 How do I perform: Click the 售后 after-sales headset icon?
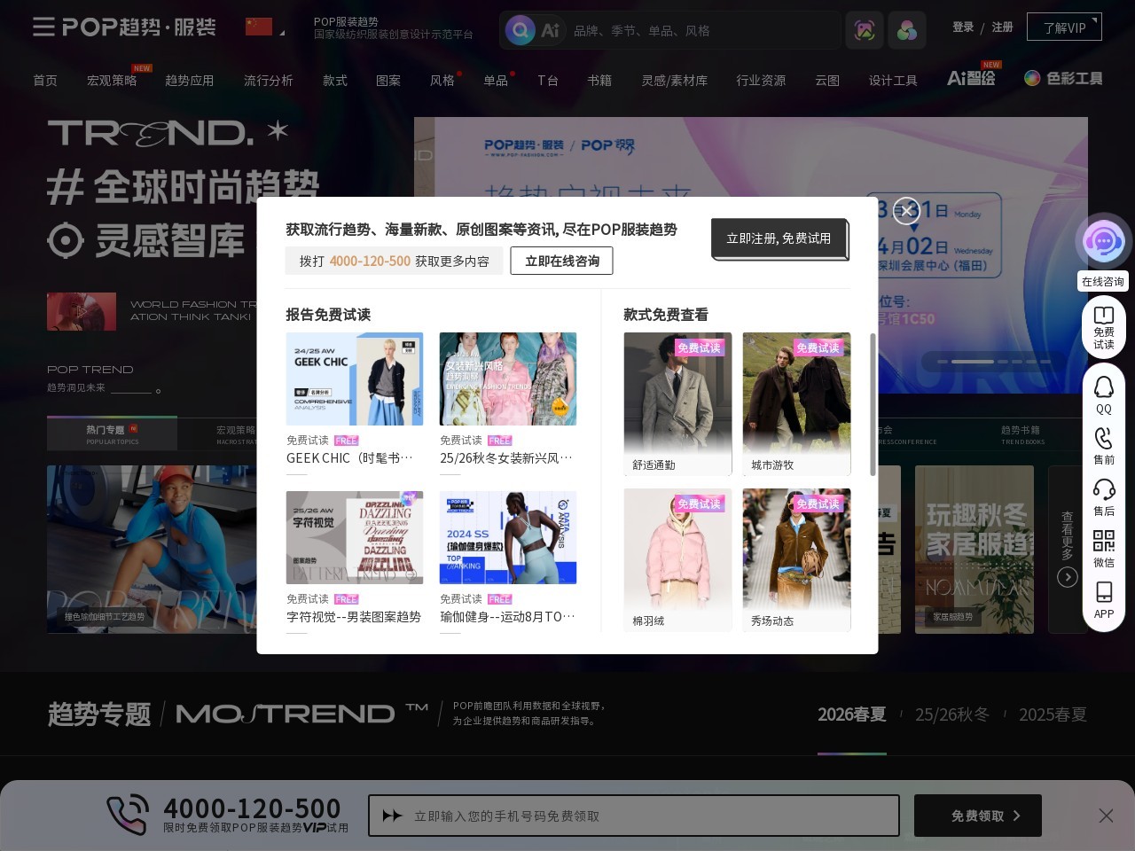point(1103,490)
